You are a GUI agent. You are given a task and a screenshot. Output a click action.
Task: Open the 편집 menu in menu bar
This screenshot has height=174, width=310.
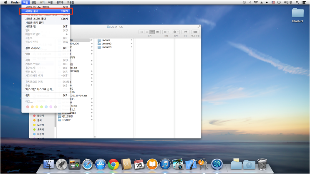(34, 2)
